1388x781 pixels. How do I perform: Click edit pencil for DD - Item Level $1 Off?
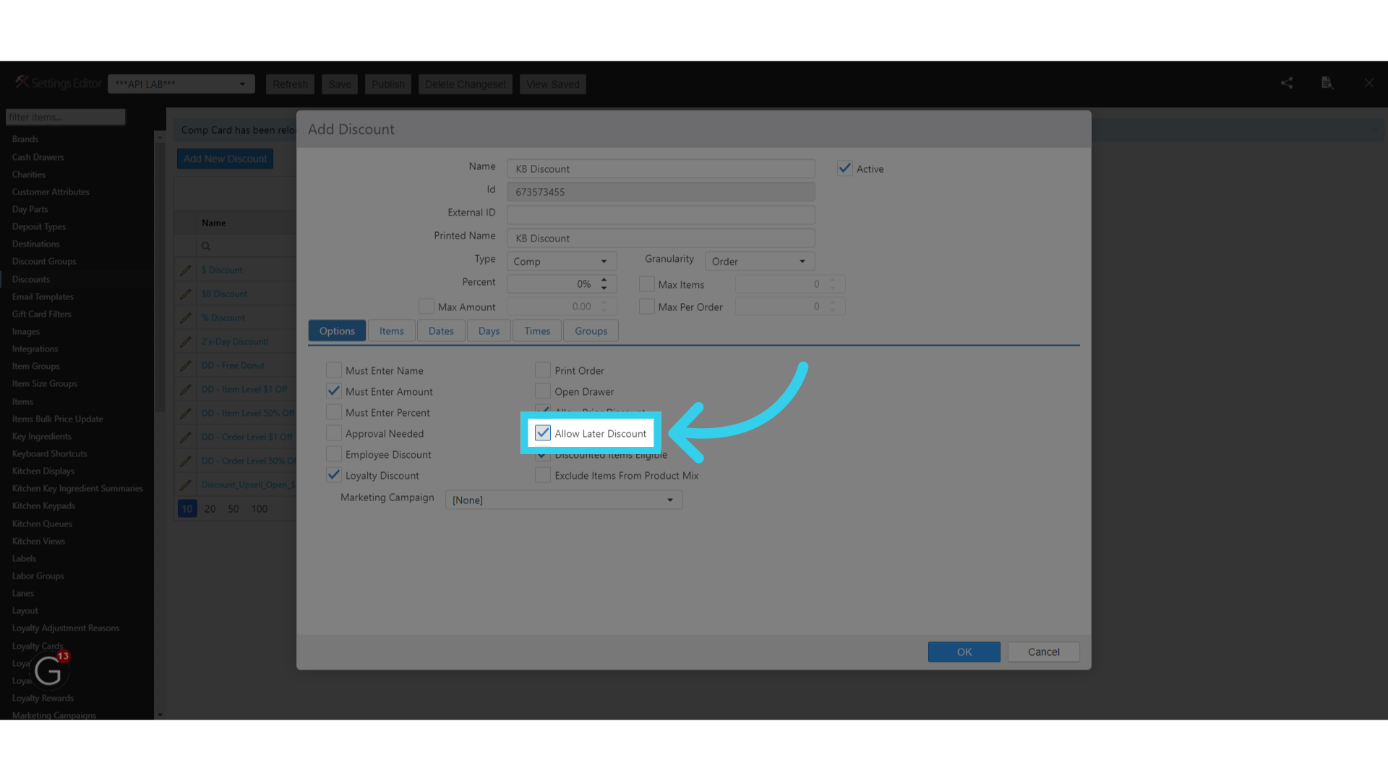186,389
